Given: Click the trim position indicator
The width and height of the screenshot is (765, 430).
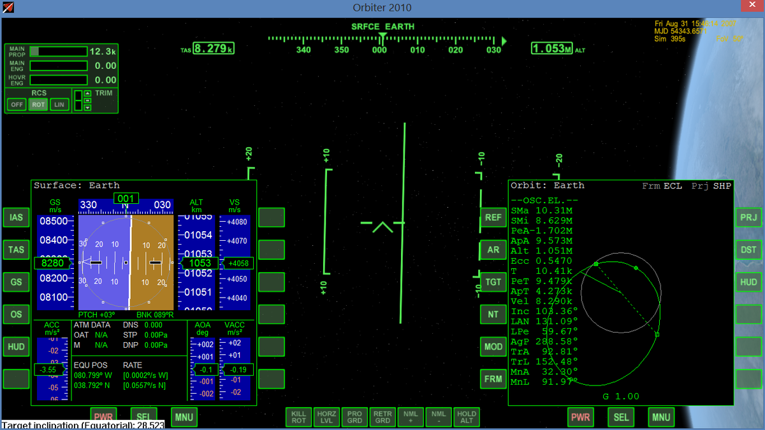Looking at the screenshot, I should coord(78,101).
